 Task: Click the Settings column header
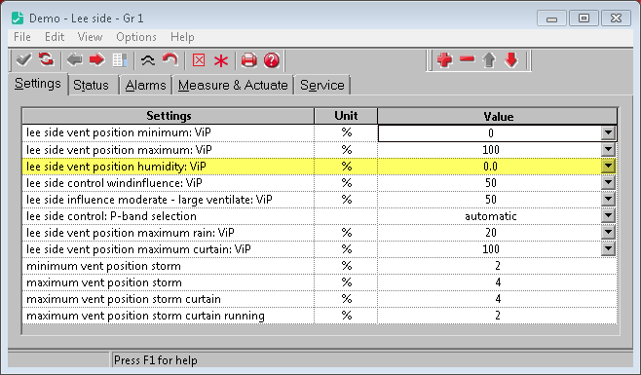(169, 116)
